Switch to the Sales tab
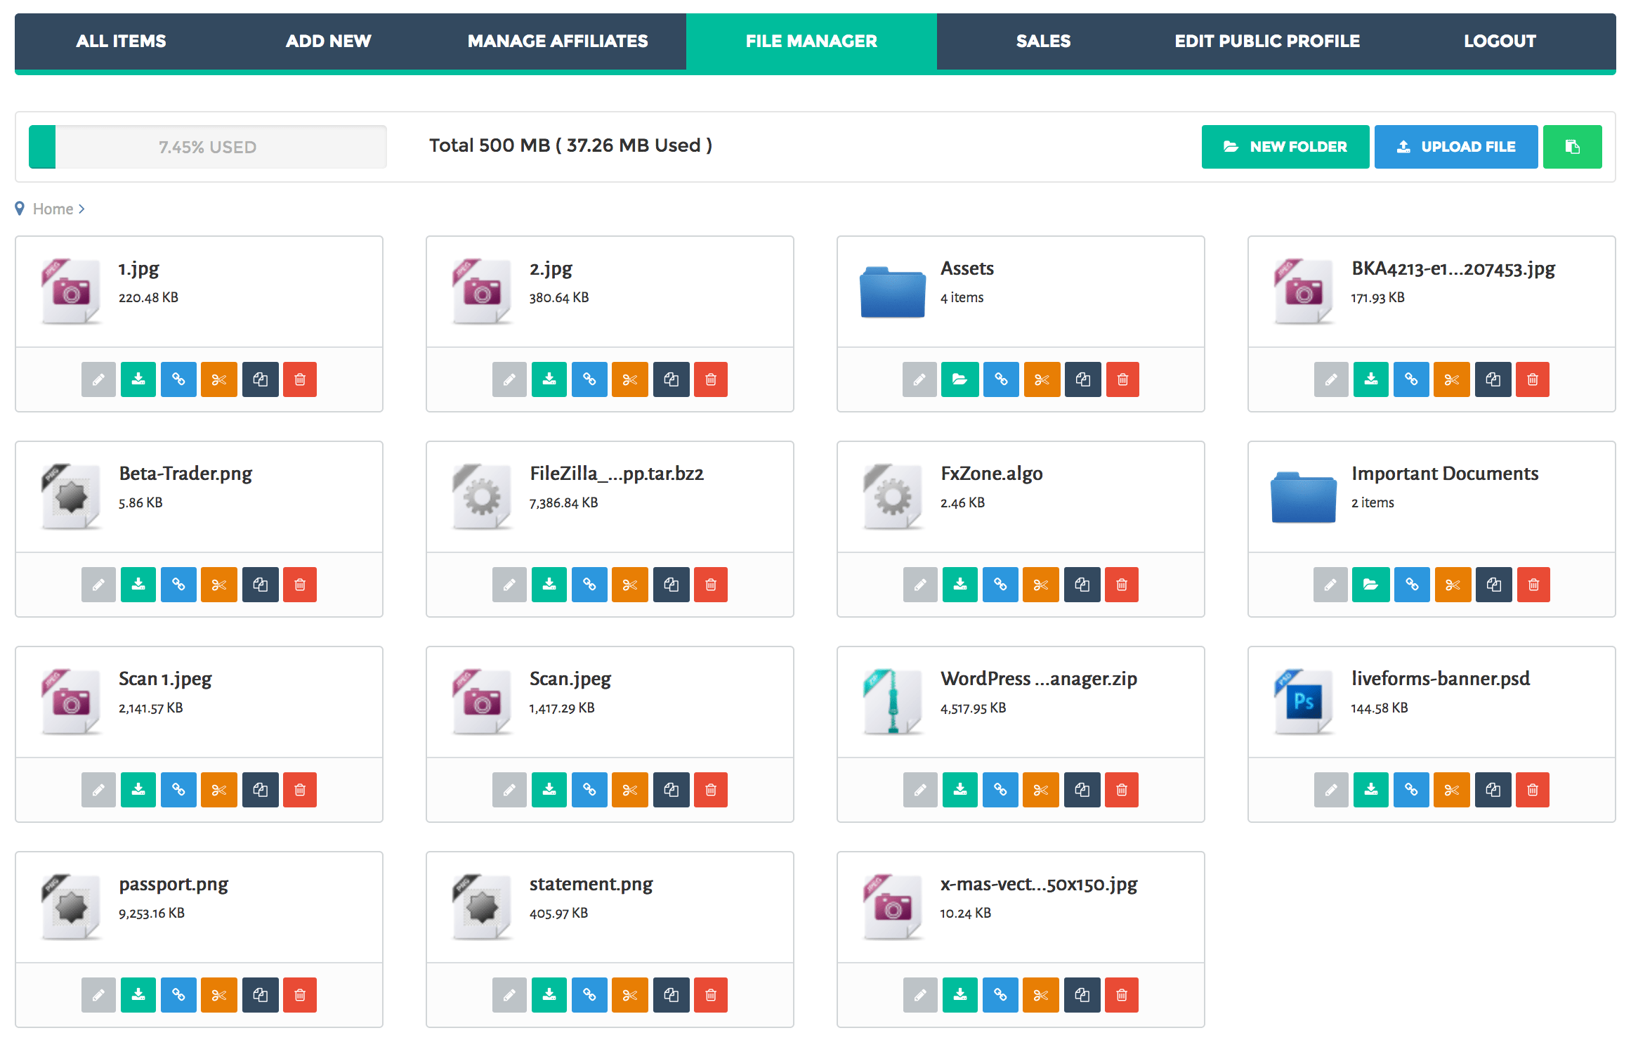The image size is (1631, 1040). pos(1043,41)
